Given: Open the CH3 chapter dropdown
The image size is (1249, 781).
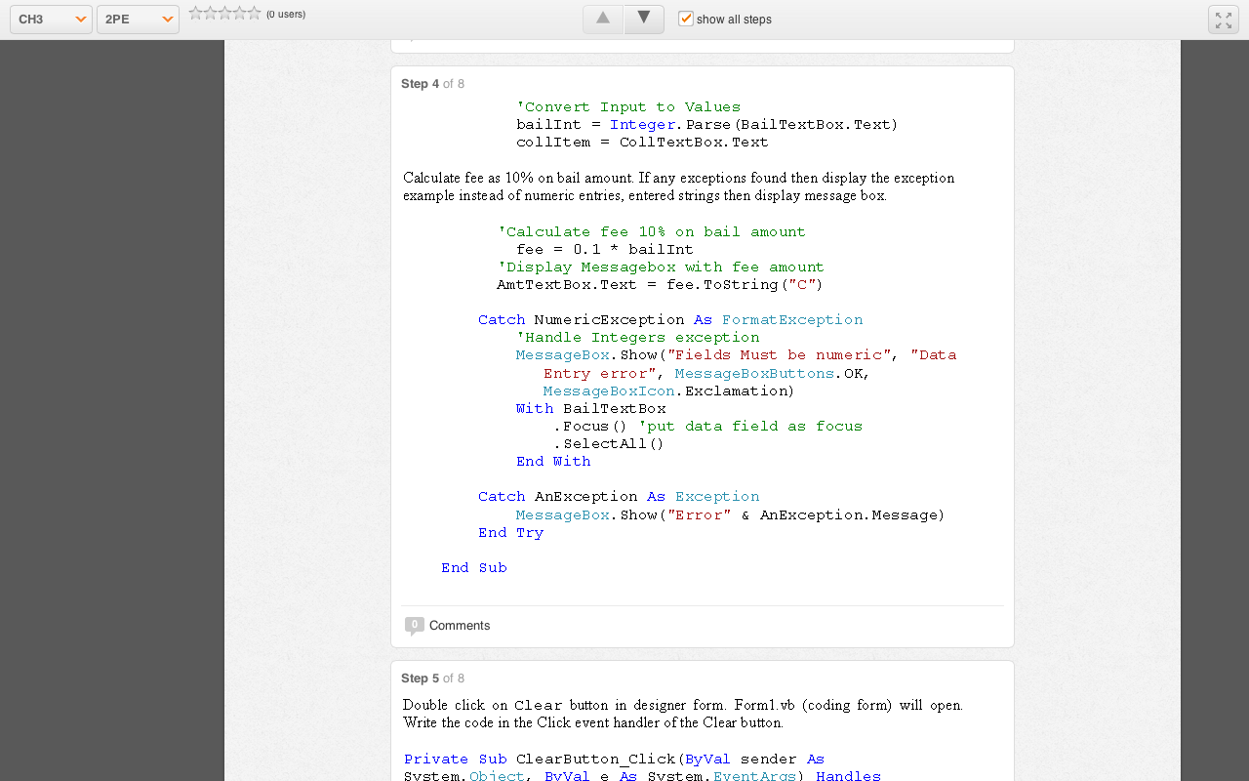Looking at the screenshot, I should click(x=51, y=20).
